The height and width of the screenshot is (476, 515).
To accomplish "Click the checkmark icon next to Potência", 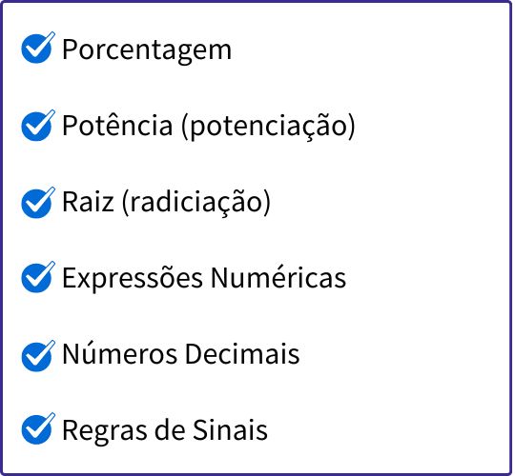I will tap(38, 126).
